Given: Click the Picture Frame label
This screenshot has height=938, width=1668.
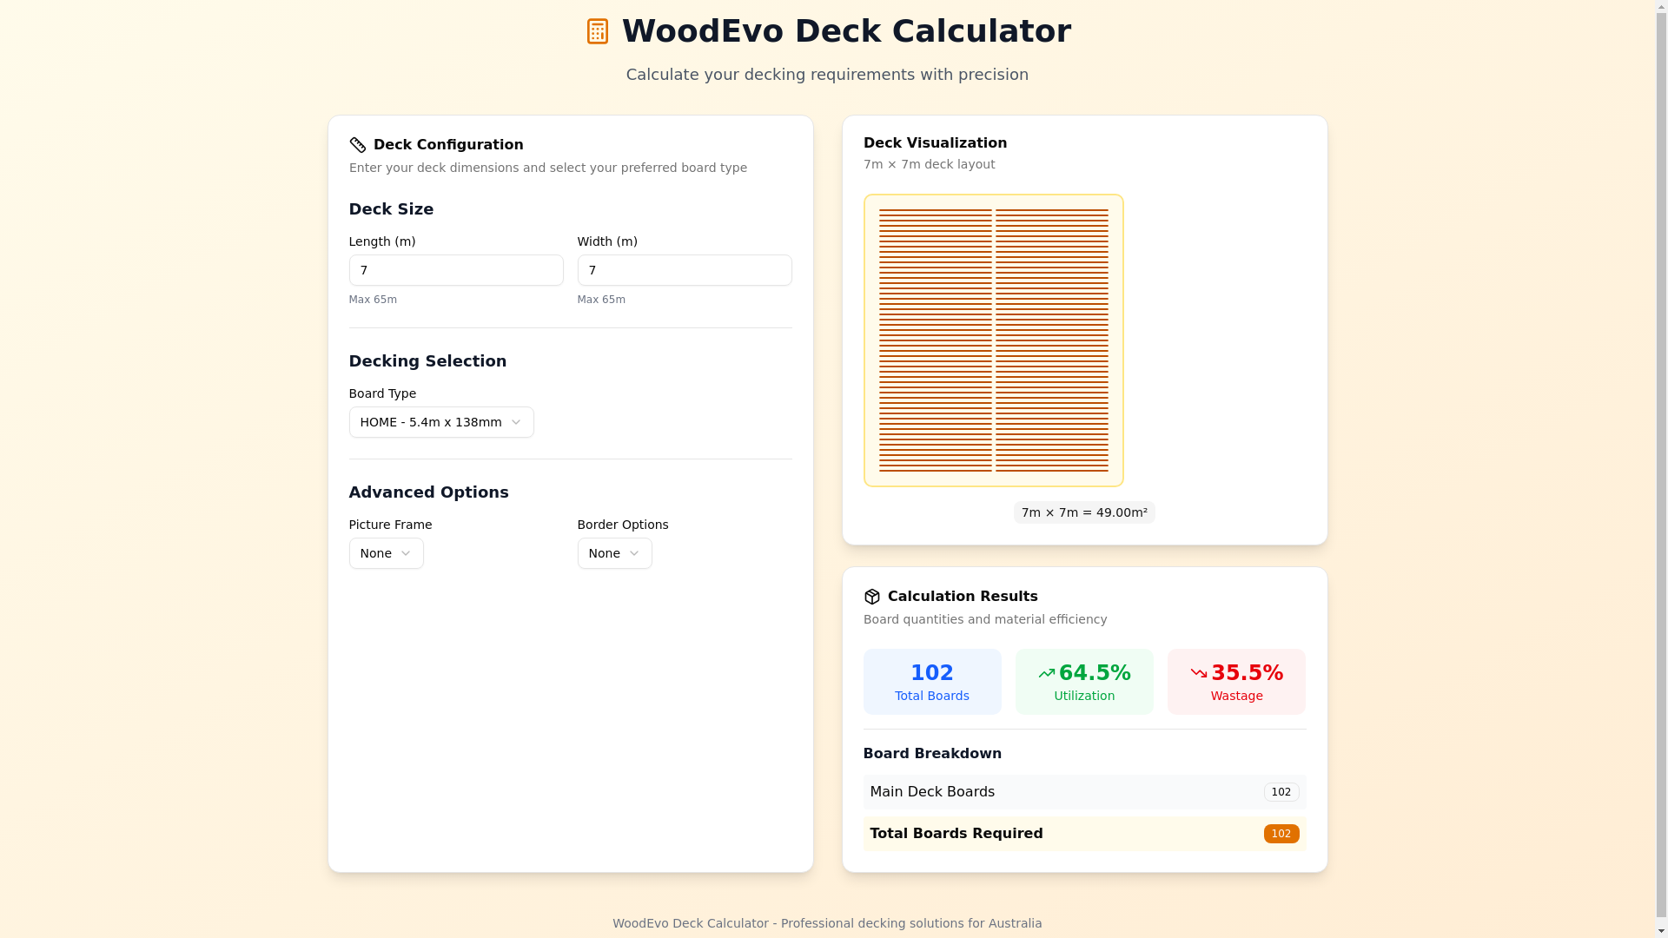Looking at the screenshot, I should tap(390, 525).
